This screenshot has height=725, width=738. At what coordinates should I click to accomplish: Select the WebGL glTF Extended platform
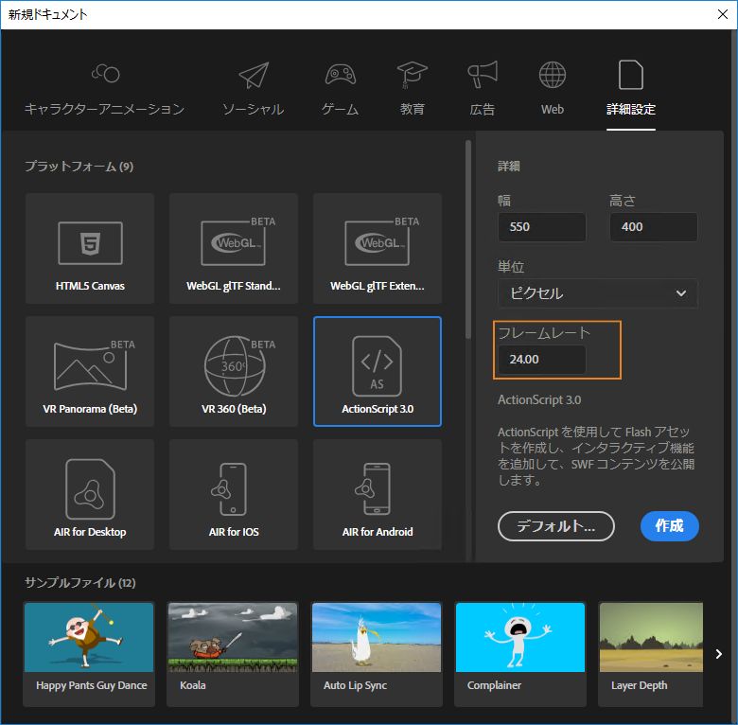(x=378, y=248)
